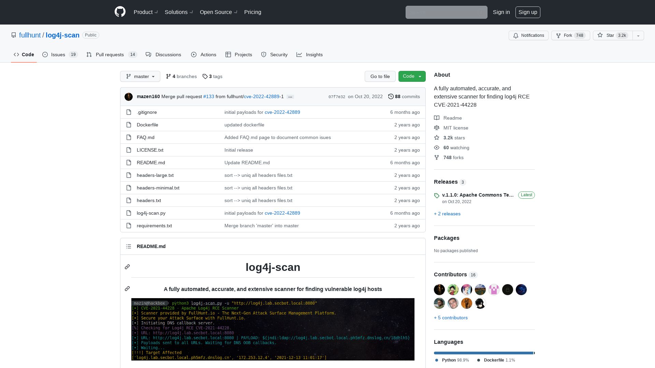655x368 pixels.
Task: Open the Pricing page
Action: (253, 12)
